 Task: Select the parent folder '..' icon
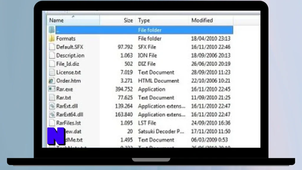click(52, 30)
